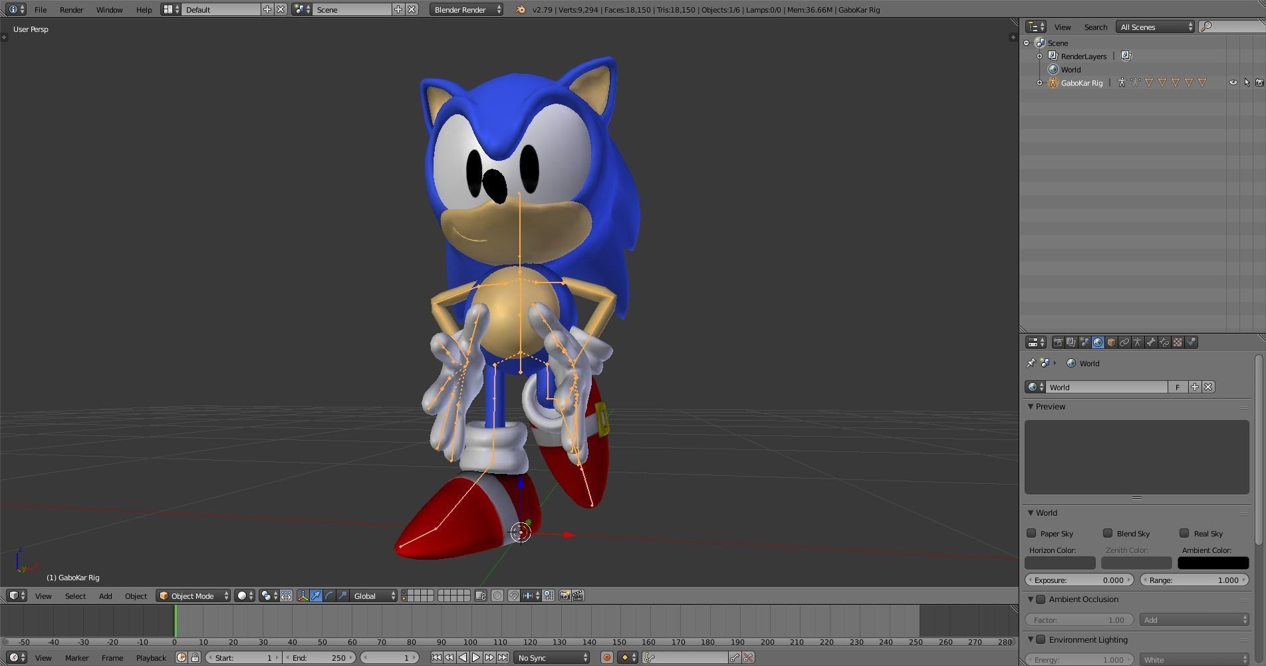The image size is (1266, 666).
Task: Open the 3D view Select menu
Action: pyautogui.click(x=75, y=596)
